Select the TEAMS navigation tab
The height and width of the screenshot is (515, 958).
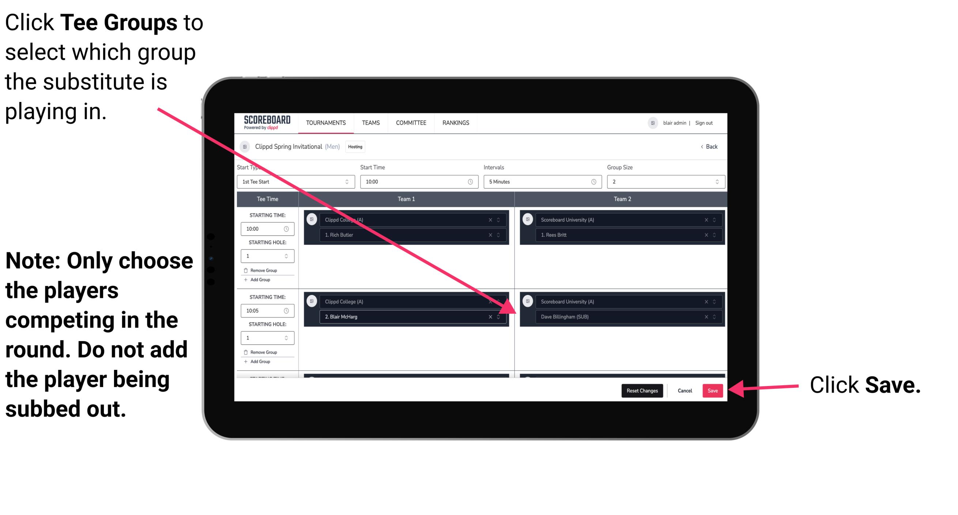(369, 122)
